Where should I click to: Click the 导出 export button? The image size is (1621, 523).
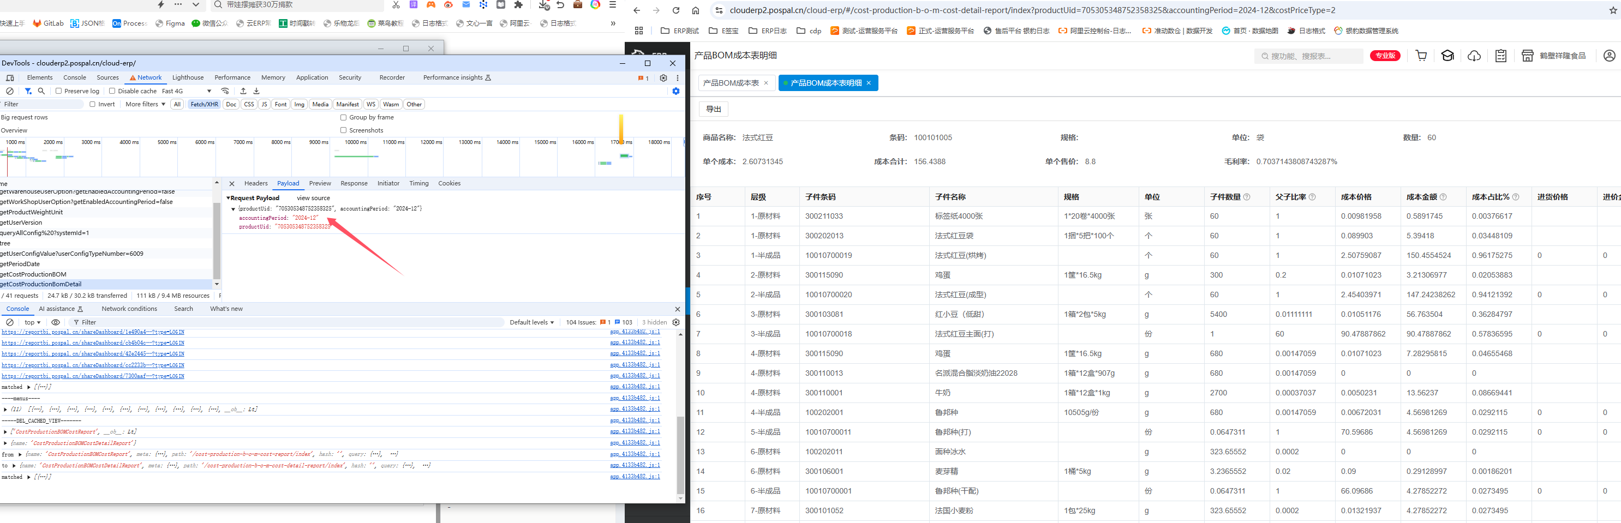(x=713, y=110)
